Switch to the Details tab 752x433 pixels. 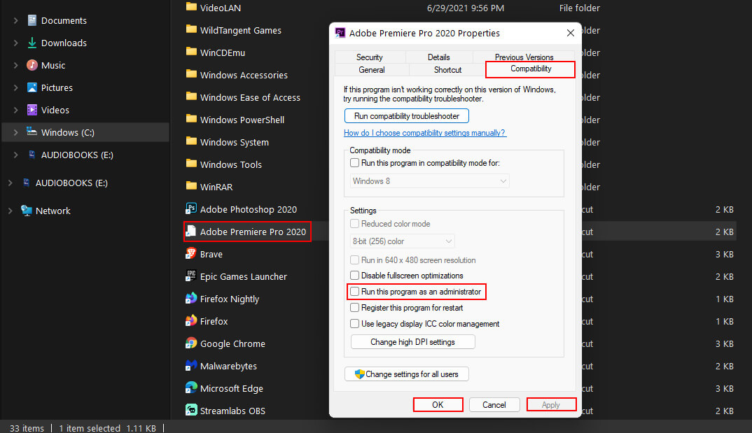[x=438, y=57]
